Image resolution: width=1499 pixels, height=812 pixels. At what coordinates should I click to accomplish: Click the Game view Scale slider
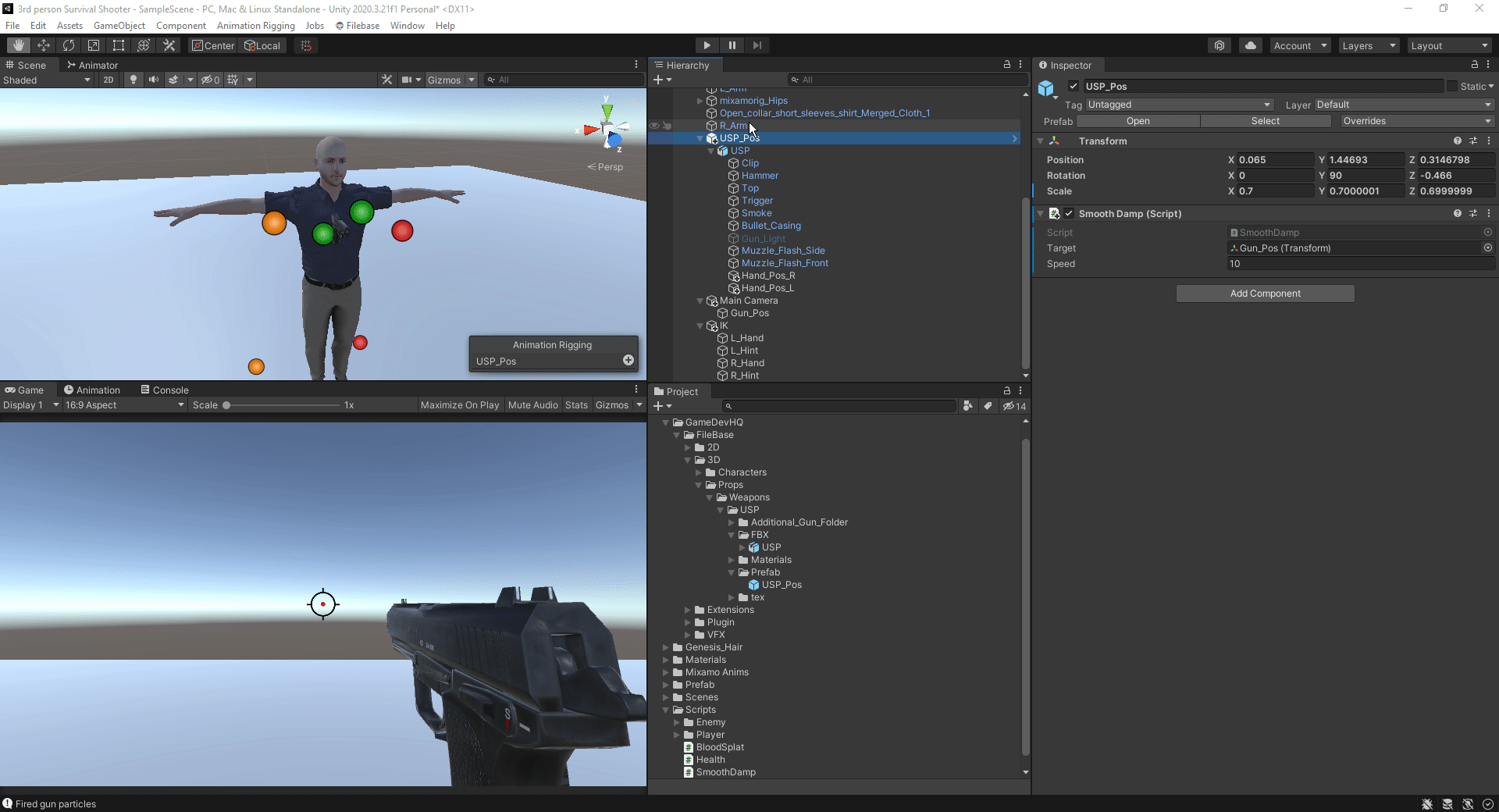pos(283,405)
